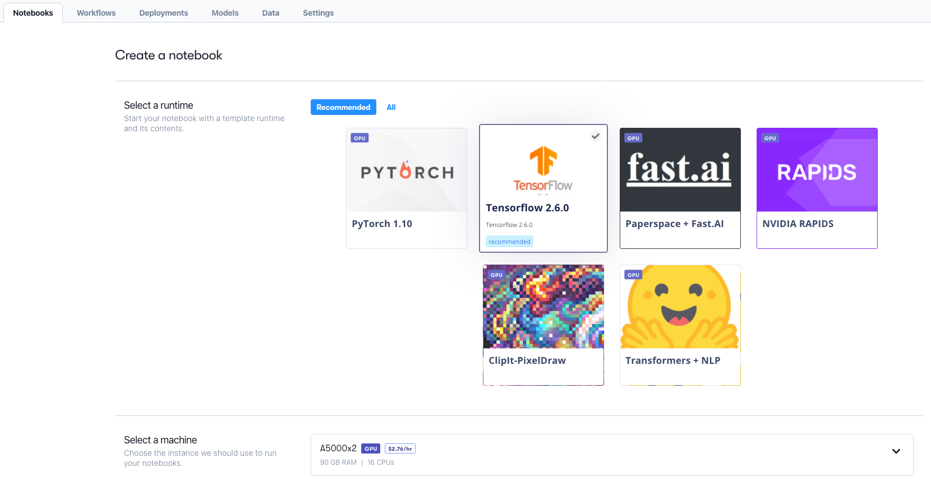Screen dimensions: 931x481
Task: Show Recommended runtimes
Action: coord(343,107)
